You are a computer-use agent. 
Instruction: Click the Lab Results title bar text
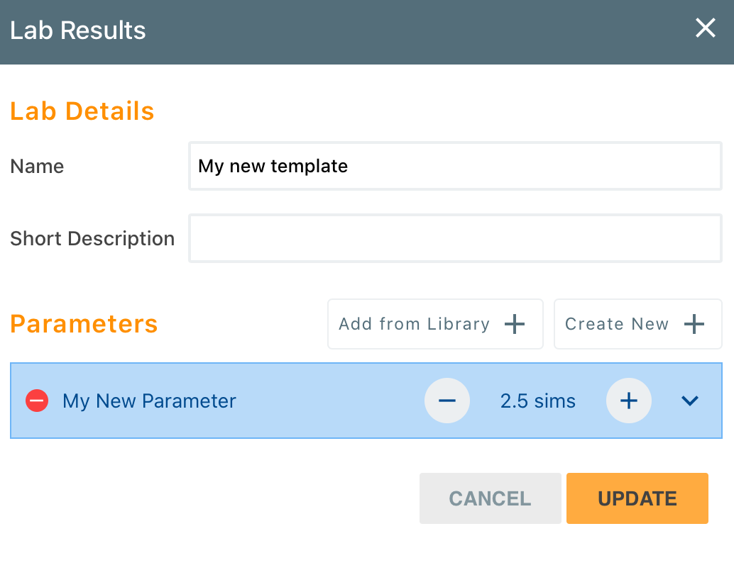[77, 30]
